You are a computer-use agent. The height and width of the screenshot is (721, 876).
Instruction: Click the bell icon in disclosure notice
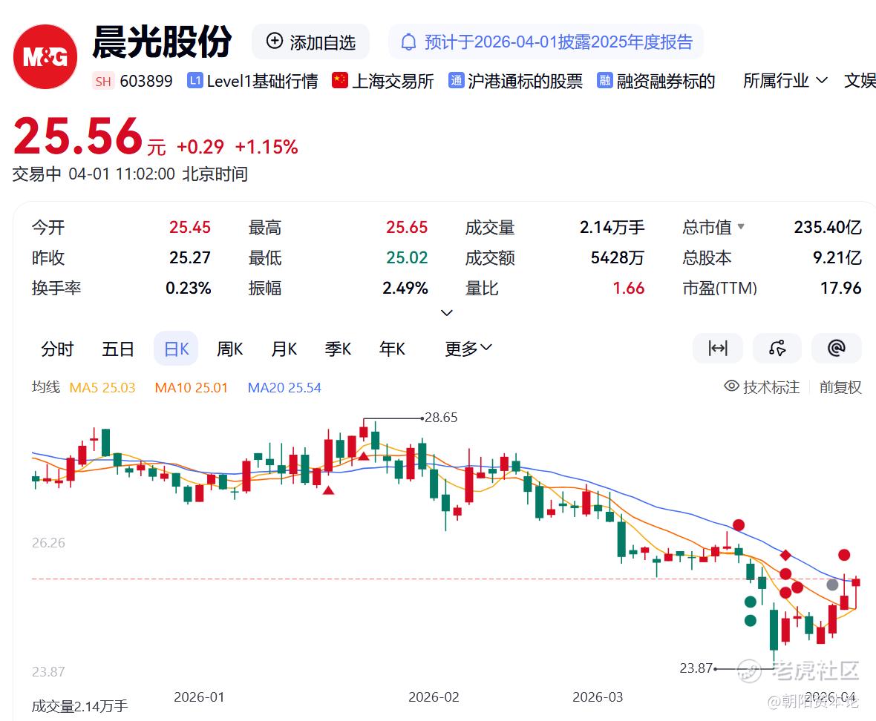pyautogui.click(x=409, y=42)
